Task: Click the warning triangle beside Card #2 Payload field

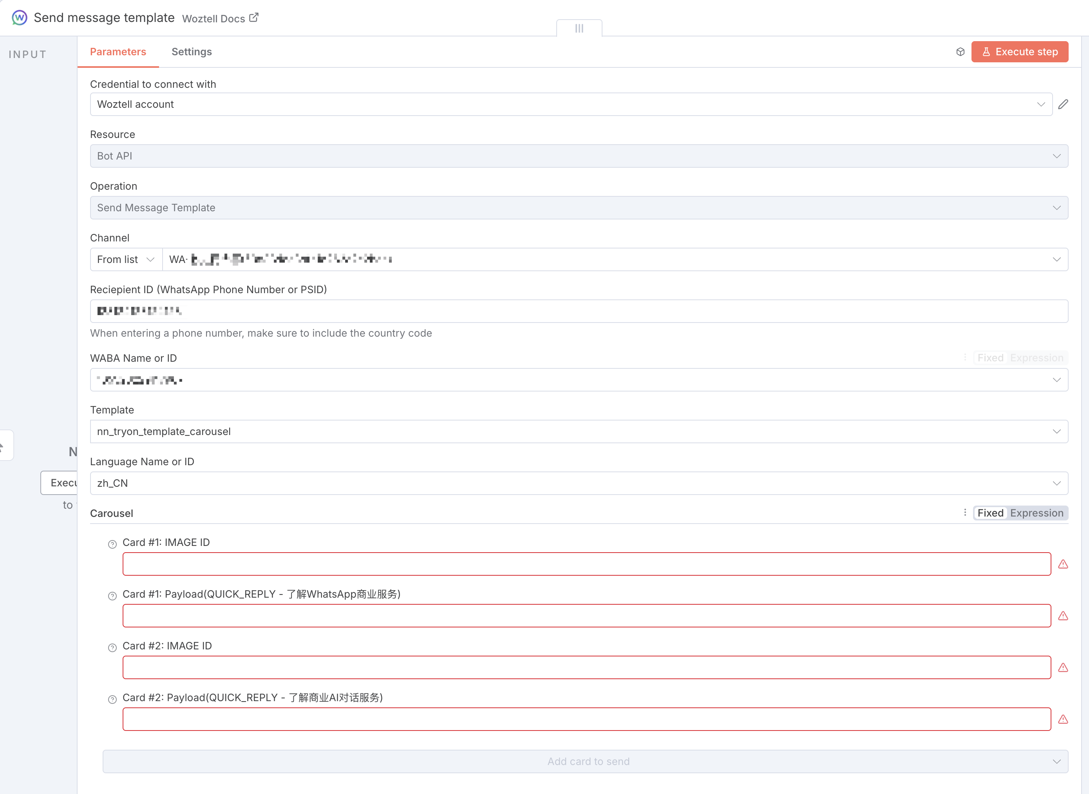Action: [x=1063, y=720]
